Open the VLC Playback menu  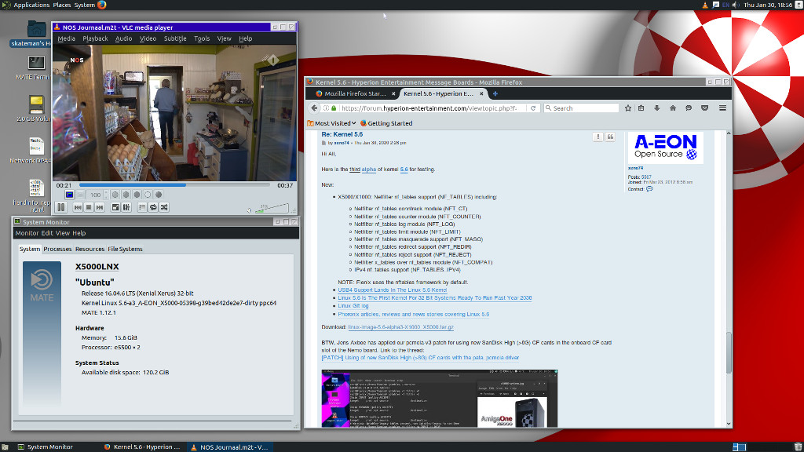95,38
